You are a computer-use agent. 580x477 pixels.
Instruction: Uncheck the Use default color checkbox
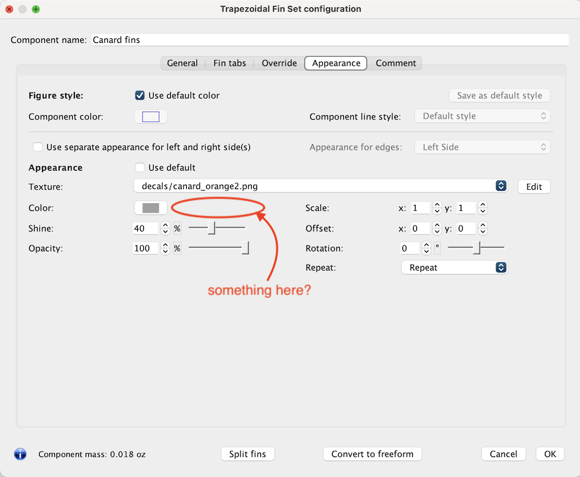pos(140,95)
